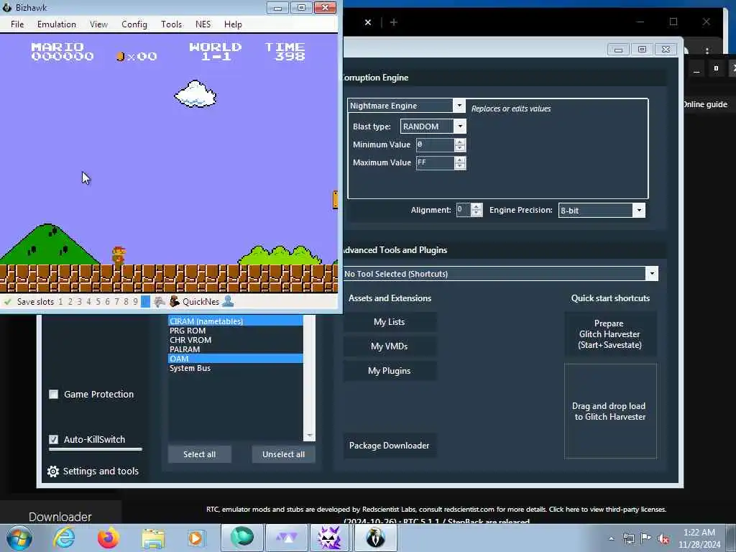Open a new browser tab with the plus
Image resolution: width=736 pixels, height=552 pixels.
pyautogui.click(x=394, y=22)
